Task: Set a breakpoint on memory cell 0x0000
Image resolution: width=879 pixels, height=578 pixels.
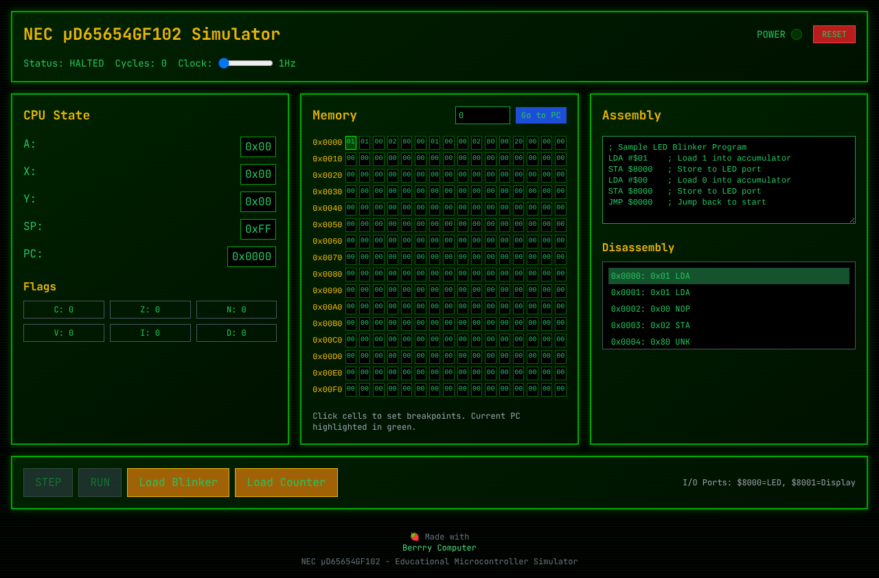Action: tap(350, 142)
